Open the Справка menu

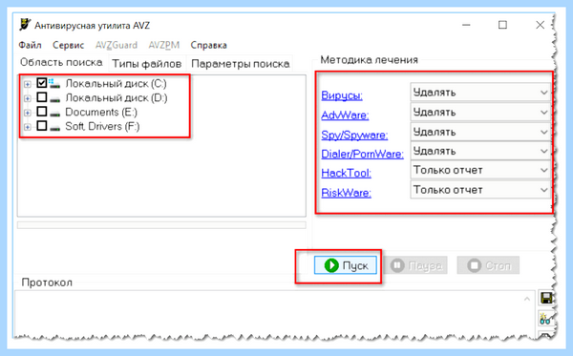click(x=208, y=45)
